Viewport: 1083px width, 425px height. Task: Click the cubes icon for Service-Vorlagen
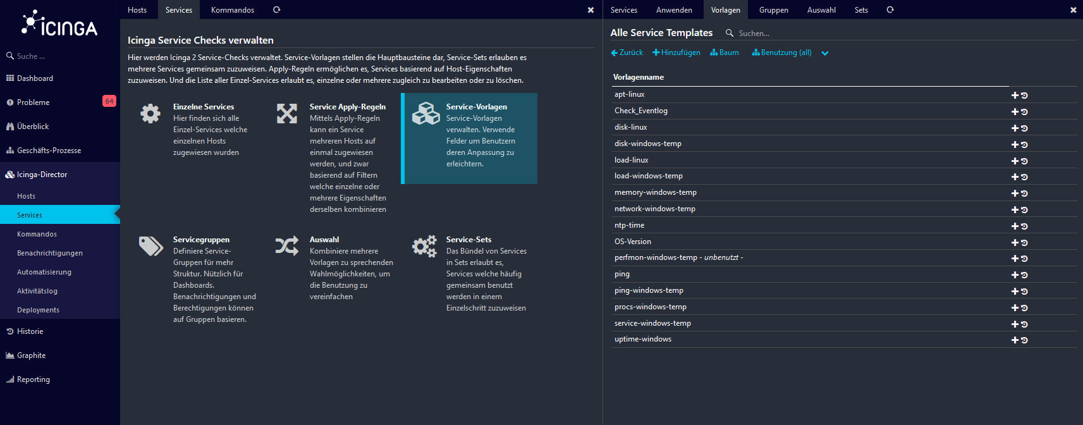click(x=426, y=114)
